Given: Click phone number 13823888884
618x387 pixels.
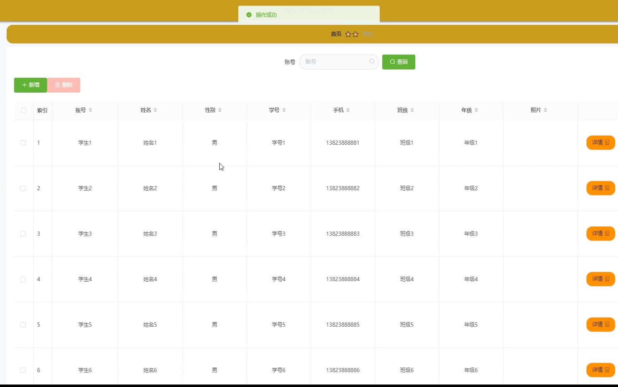Looking at the screenshot, I should (343, 279).
